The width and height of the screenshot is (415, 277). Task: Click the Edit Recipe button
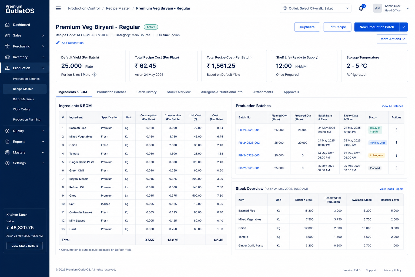337,27
